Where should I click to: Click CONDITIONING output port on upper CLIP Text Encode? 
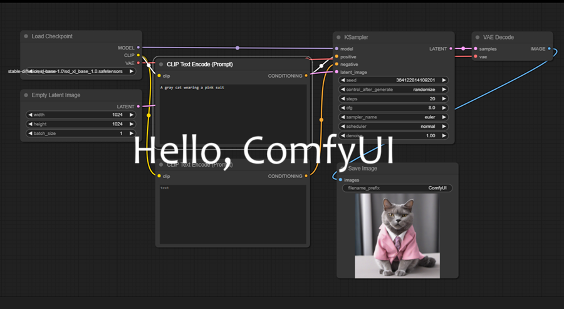(x=306, y=76)
